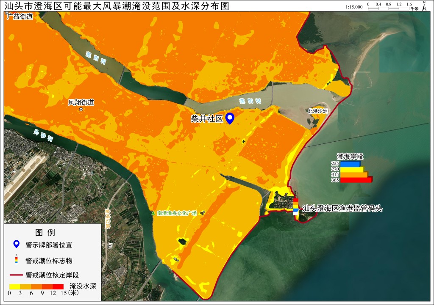Click the 1:15,000 scale ratio text
This screenshot has height=305, width=434.
[x=354, y=7]
